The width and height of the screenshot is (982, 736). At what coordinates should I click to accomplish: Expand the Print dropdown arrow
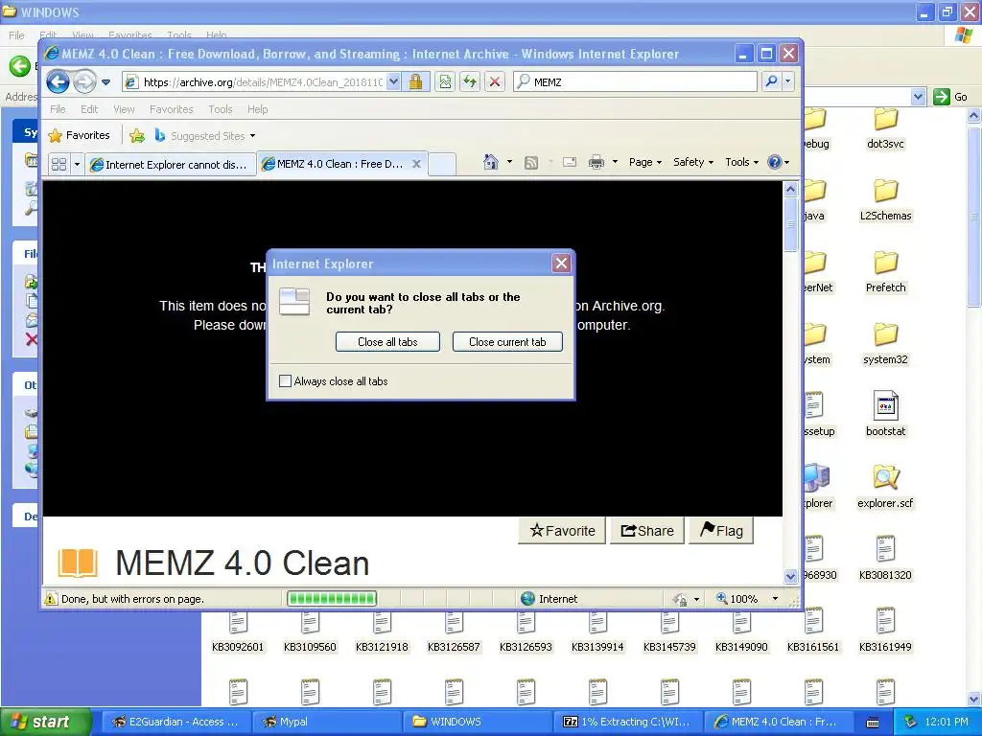pos(615,162)
